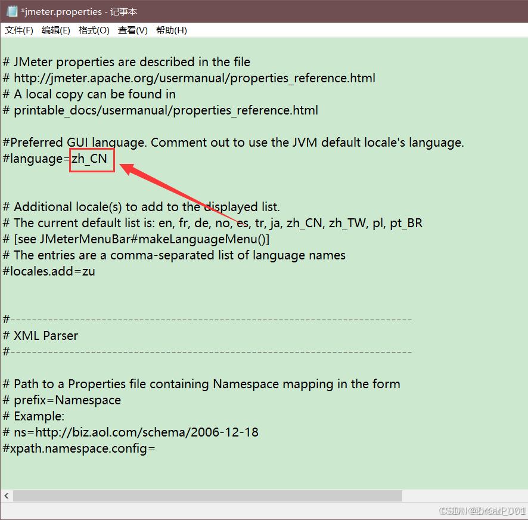The image size is (528, 520).
Task: Click the red arrow annotation
Action: 173,191
